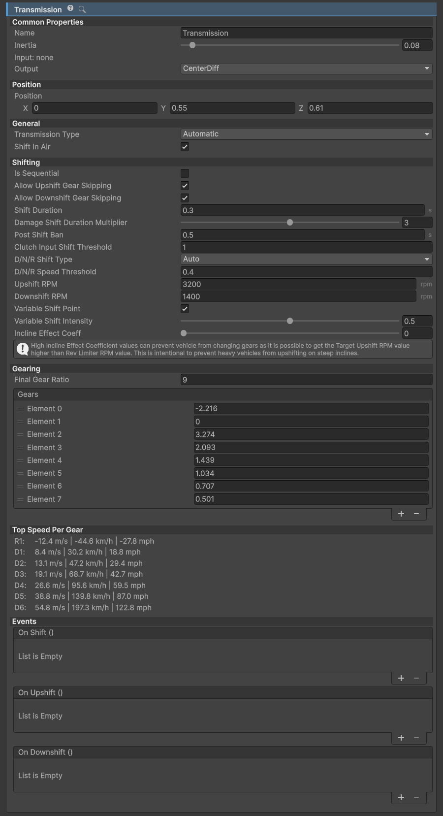Screen dimensions: 443x816
Task: Click the Damage Shift Duration Multiplier slider
Action: [290, 223]
